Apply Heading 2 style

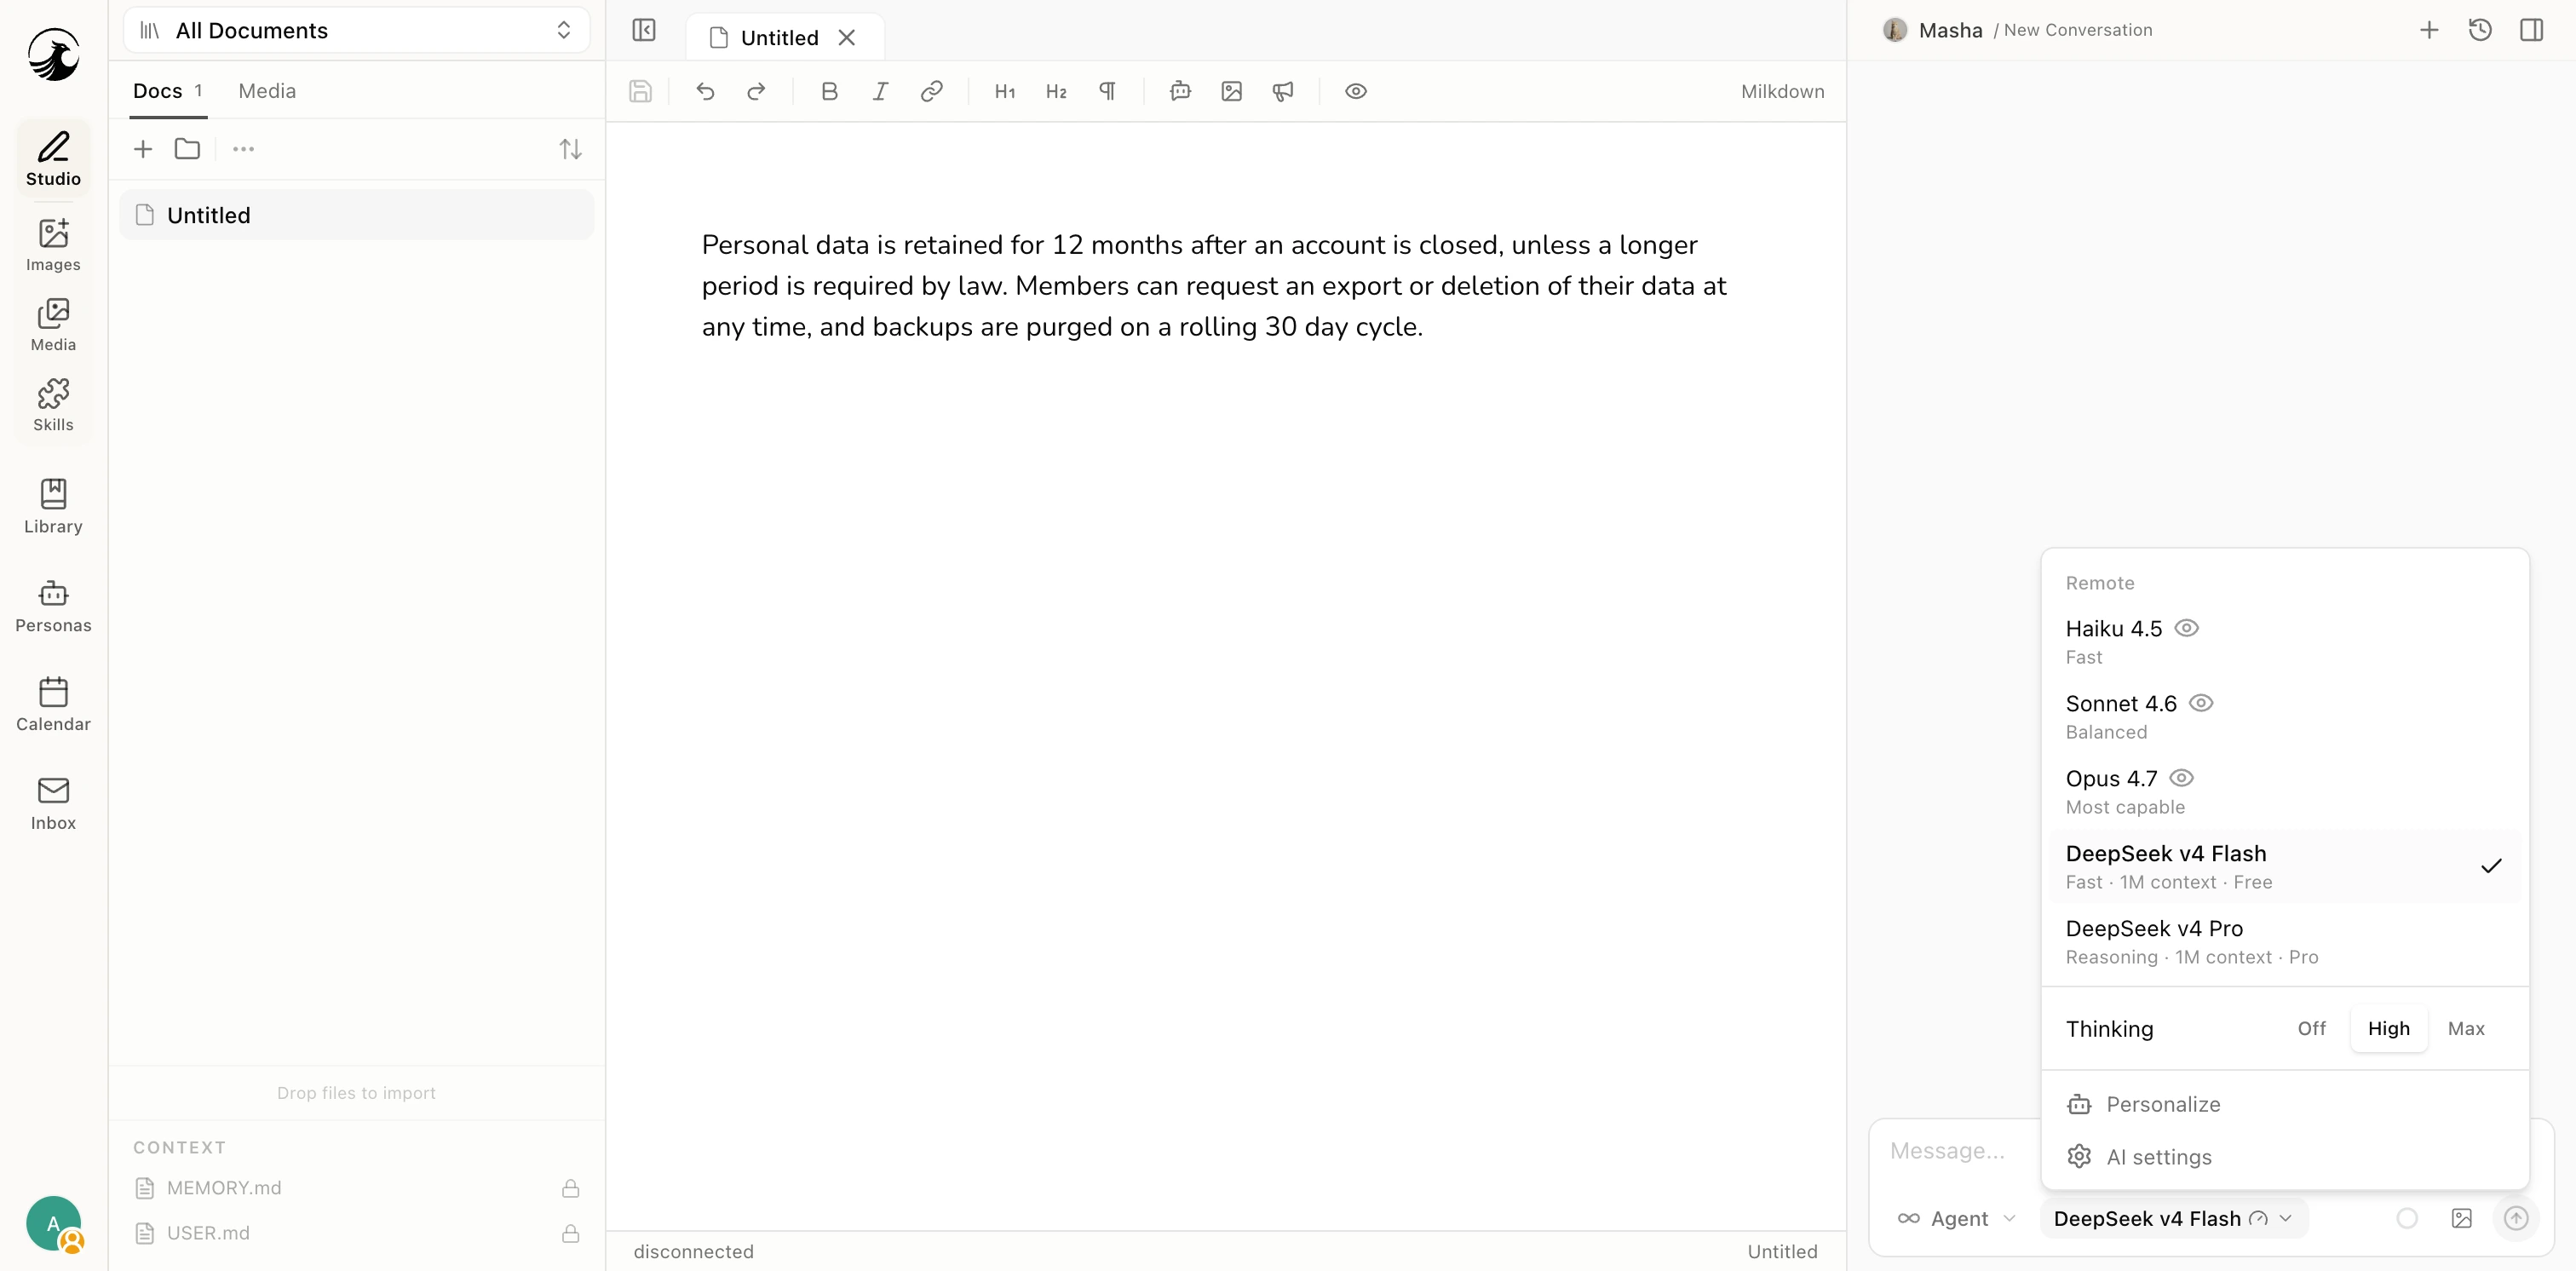point(1056,91)
